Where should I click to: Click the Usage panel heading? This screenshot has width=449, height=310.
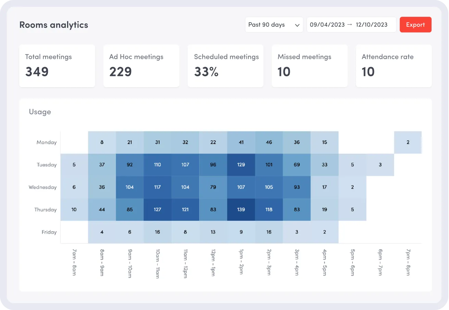click(x=40, y=112)
